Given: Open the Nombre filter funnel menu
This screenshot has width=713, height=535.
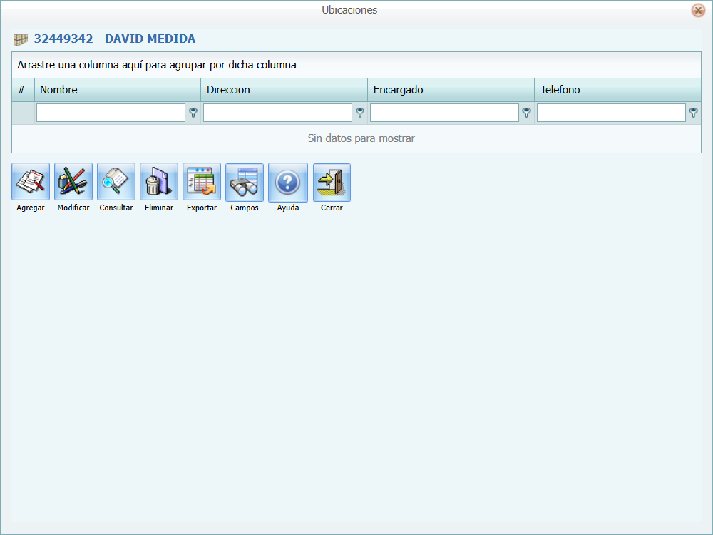Looking at the screenshot, I should click(193, 113).
